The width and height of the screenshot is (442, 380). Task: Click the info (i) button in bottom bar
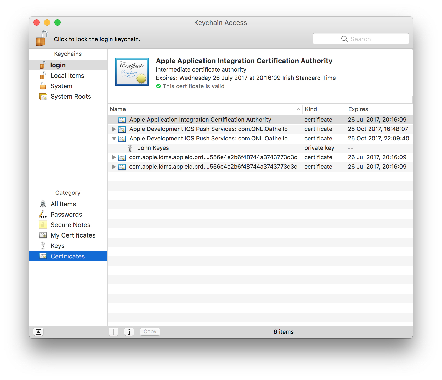(x=129, y=332)
